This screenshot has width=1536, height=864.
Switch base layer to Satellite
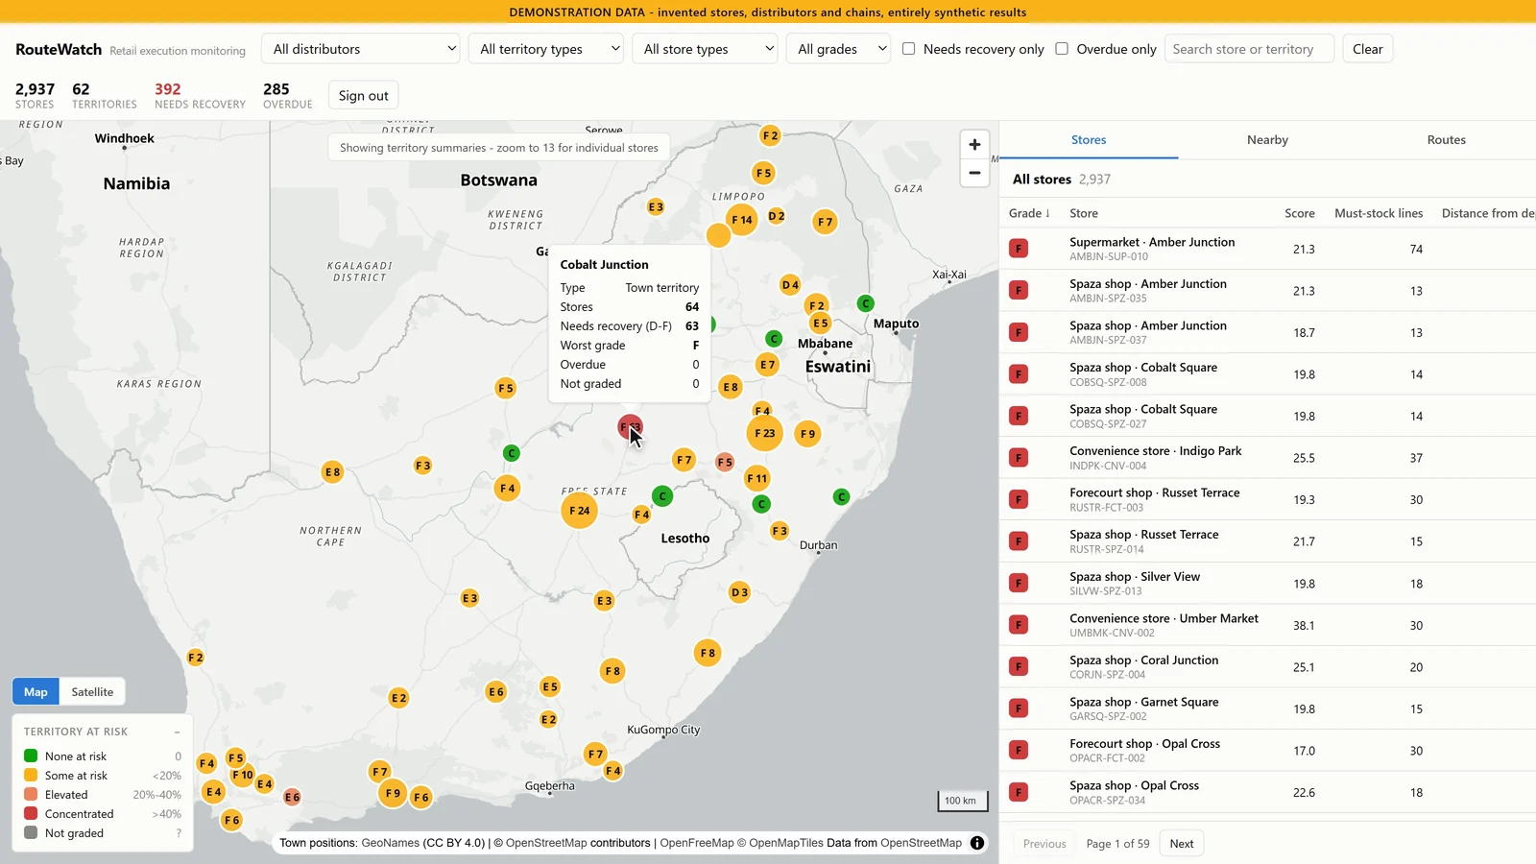pos(92,692)
